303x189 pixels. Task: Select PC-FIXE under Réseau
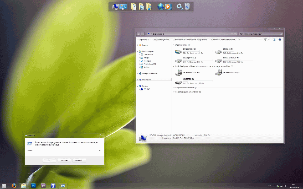click(147, 89)
